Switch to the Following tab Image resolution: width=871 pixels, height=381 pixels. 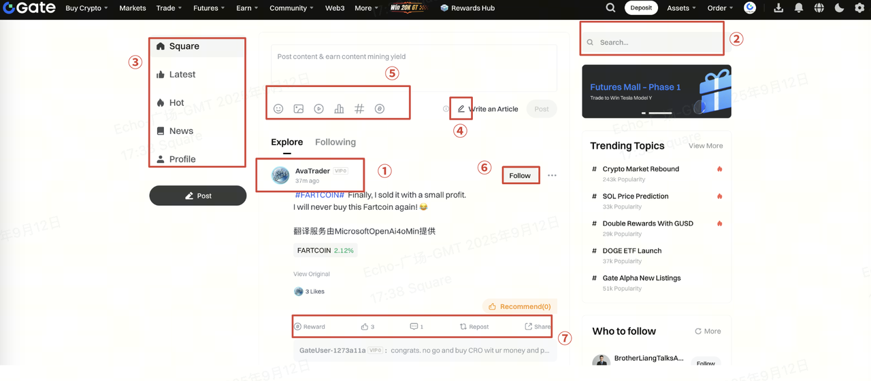point(335,142)
